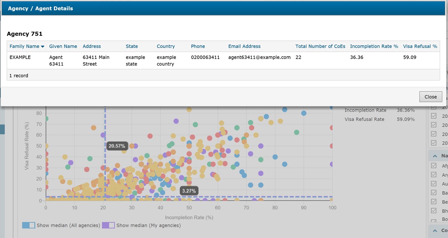Sort by Total Number of CoEs header

pyautogui.click(x=320, y=46)
